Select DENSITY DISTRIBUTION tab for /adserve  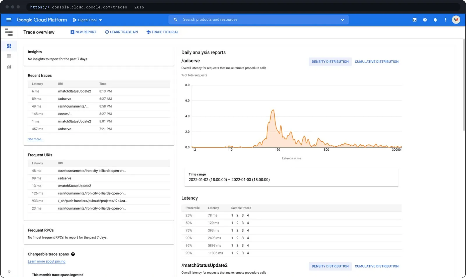click(x=330, y=62)
